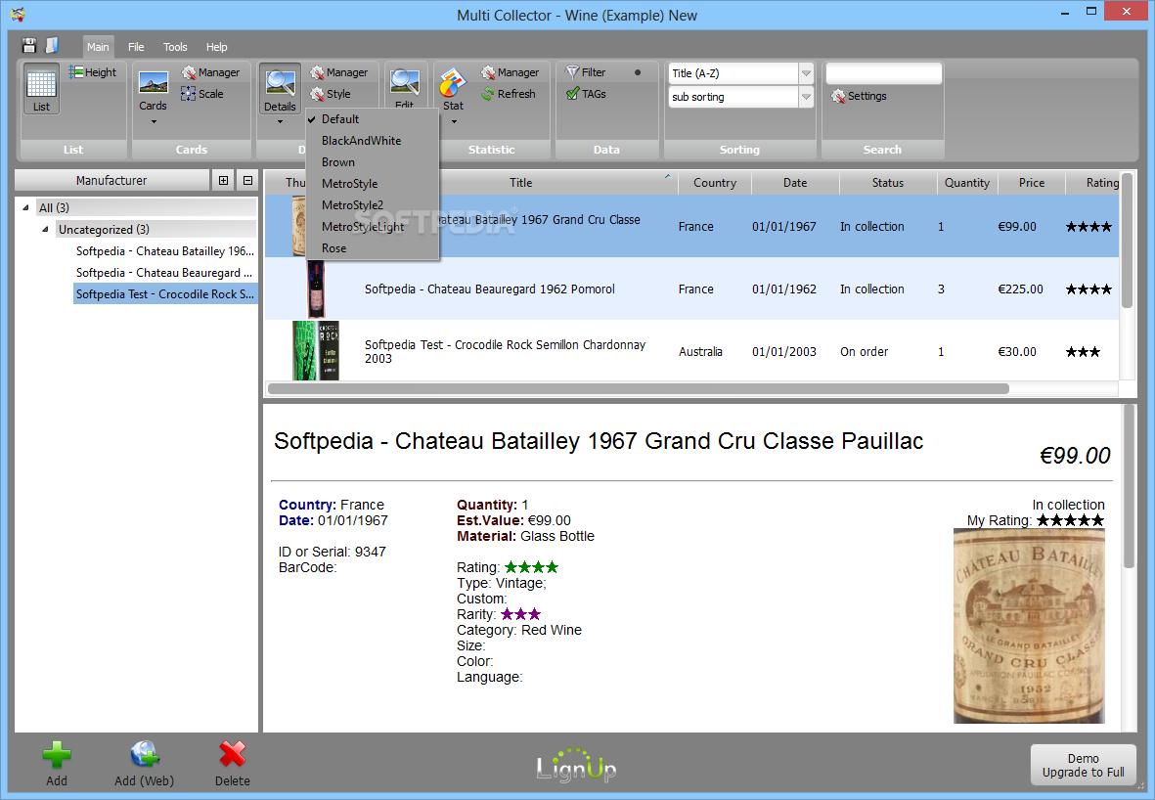This screenshot has width=1155, height=800.
Task: Click the Chateau Batailley label image
Action: (1028, 626)
